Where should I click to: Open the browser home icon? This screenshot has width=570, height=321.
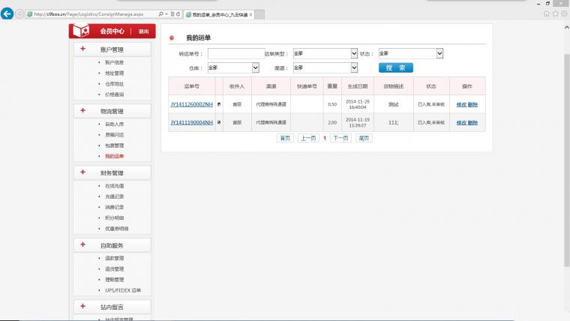(546, 13)
